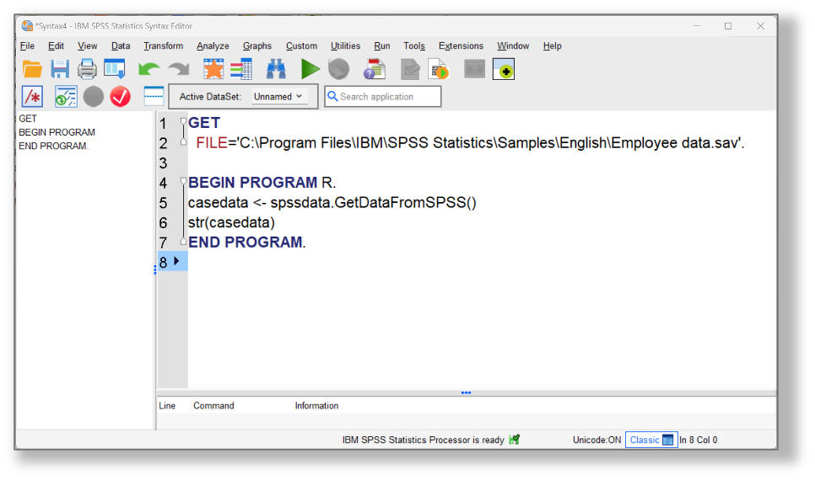This screenshot has width=815, height=480.
Task: Open the File menu
Action: point(27,45)
